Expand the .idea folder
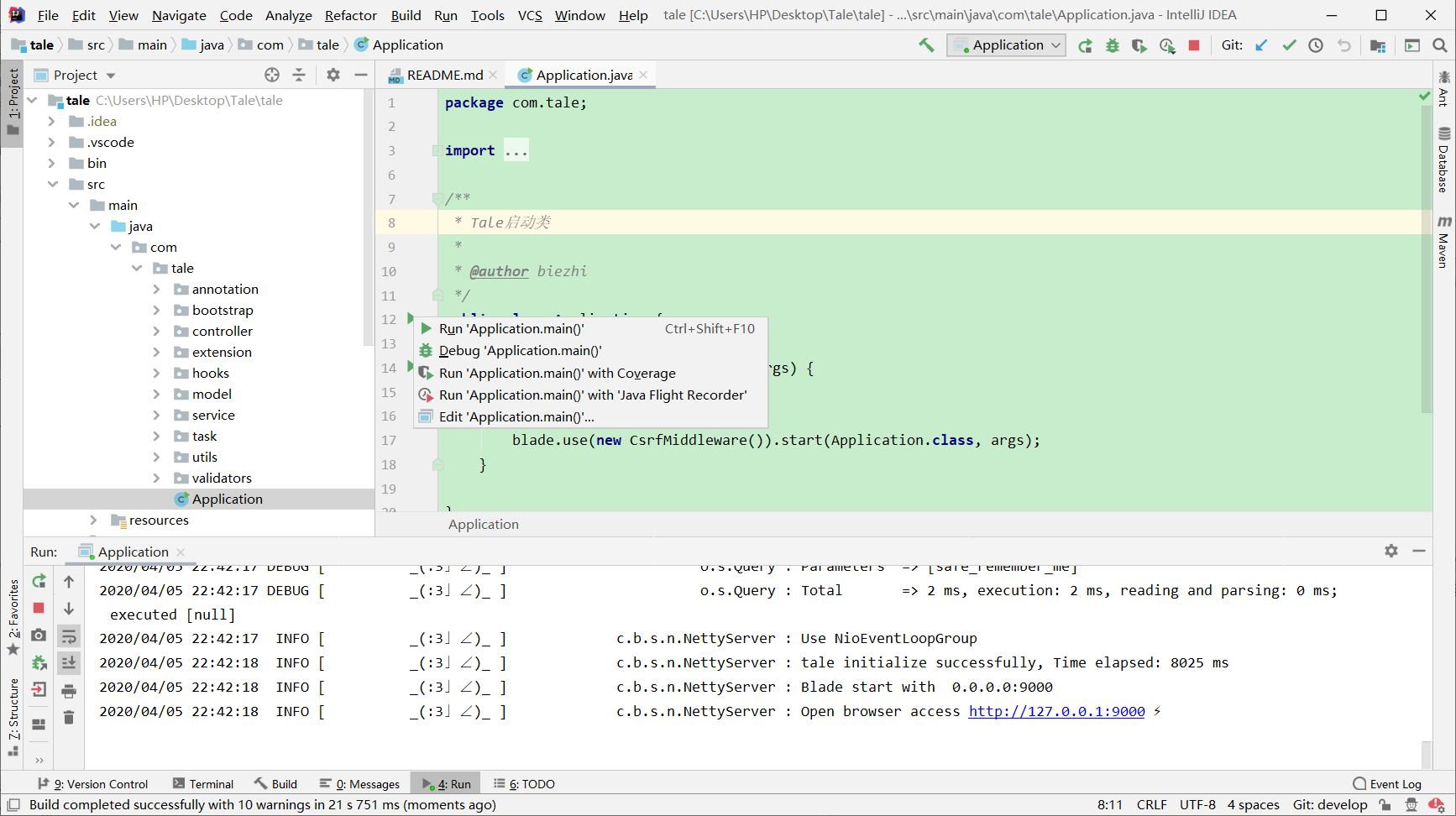Image resolution: width=1456 pixels, height=816 pixels. [51, 122]
